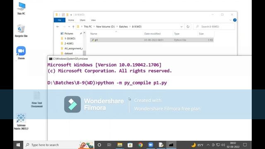The image size is (265, 149).
Task: Open the View ribbon tab in Explorer
Action: coord(93,20)
